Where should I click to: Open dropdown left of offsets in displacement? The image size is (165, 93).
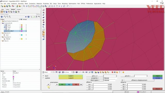(122, 80)
